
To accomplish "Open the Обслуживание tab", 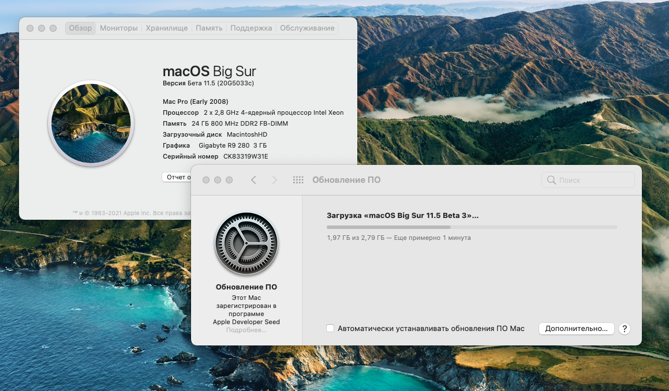I will click(307, 28).
